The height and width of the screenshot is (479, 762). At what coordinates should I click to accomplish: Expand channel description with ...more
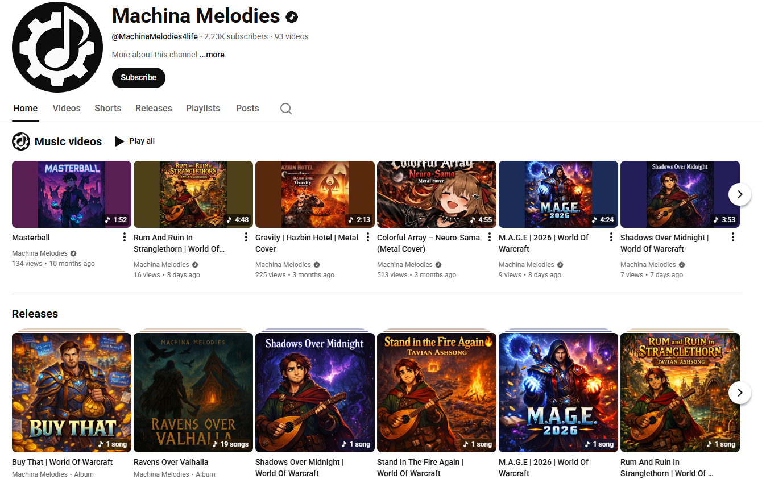(212, 55)
